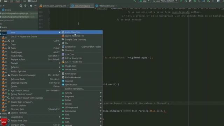This screenshot has width=224, height=126.
Task: Open the asus ASUS_X01BDA device dropdown
Action: (x=165, y=1)
